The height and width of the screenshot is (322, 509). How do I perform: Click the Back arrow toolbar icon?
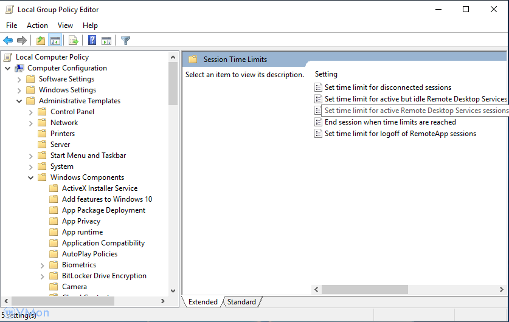[x=8, y=41]
